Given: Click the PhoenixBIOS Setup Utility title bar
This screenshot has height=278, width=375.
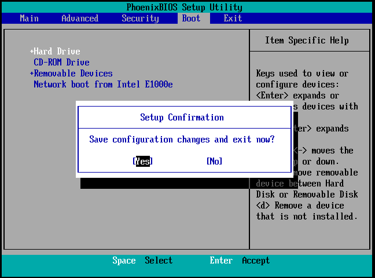Looking at the screenshot, I should tap(184, 8).
